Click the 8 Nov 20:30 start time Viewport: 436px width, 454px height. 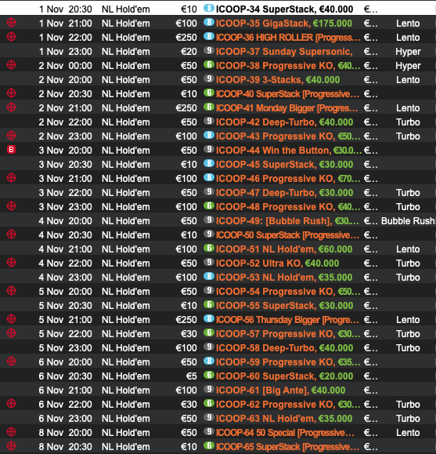pyautogui.click(x=65, y=447)
